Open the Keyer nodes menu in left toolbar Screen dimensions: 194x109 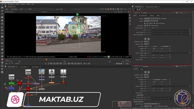tap(2, 27)
